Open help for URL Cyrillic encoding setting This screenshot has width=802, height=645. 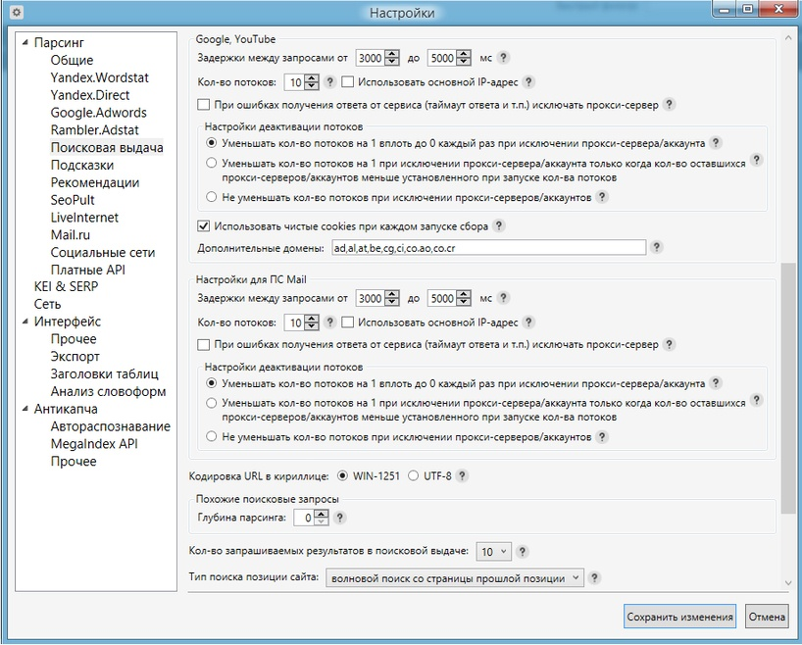tap(464, 475)
